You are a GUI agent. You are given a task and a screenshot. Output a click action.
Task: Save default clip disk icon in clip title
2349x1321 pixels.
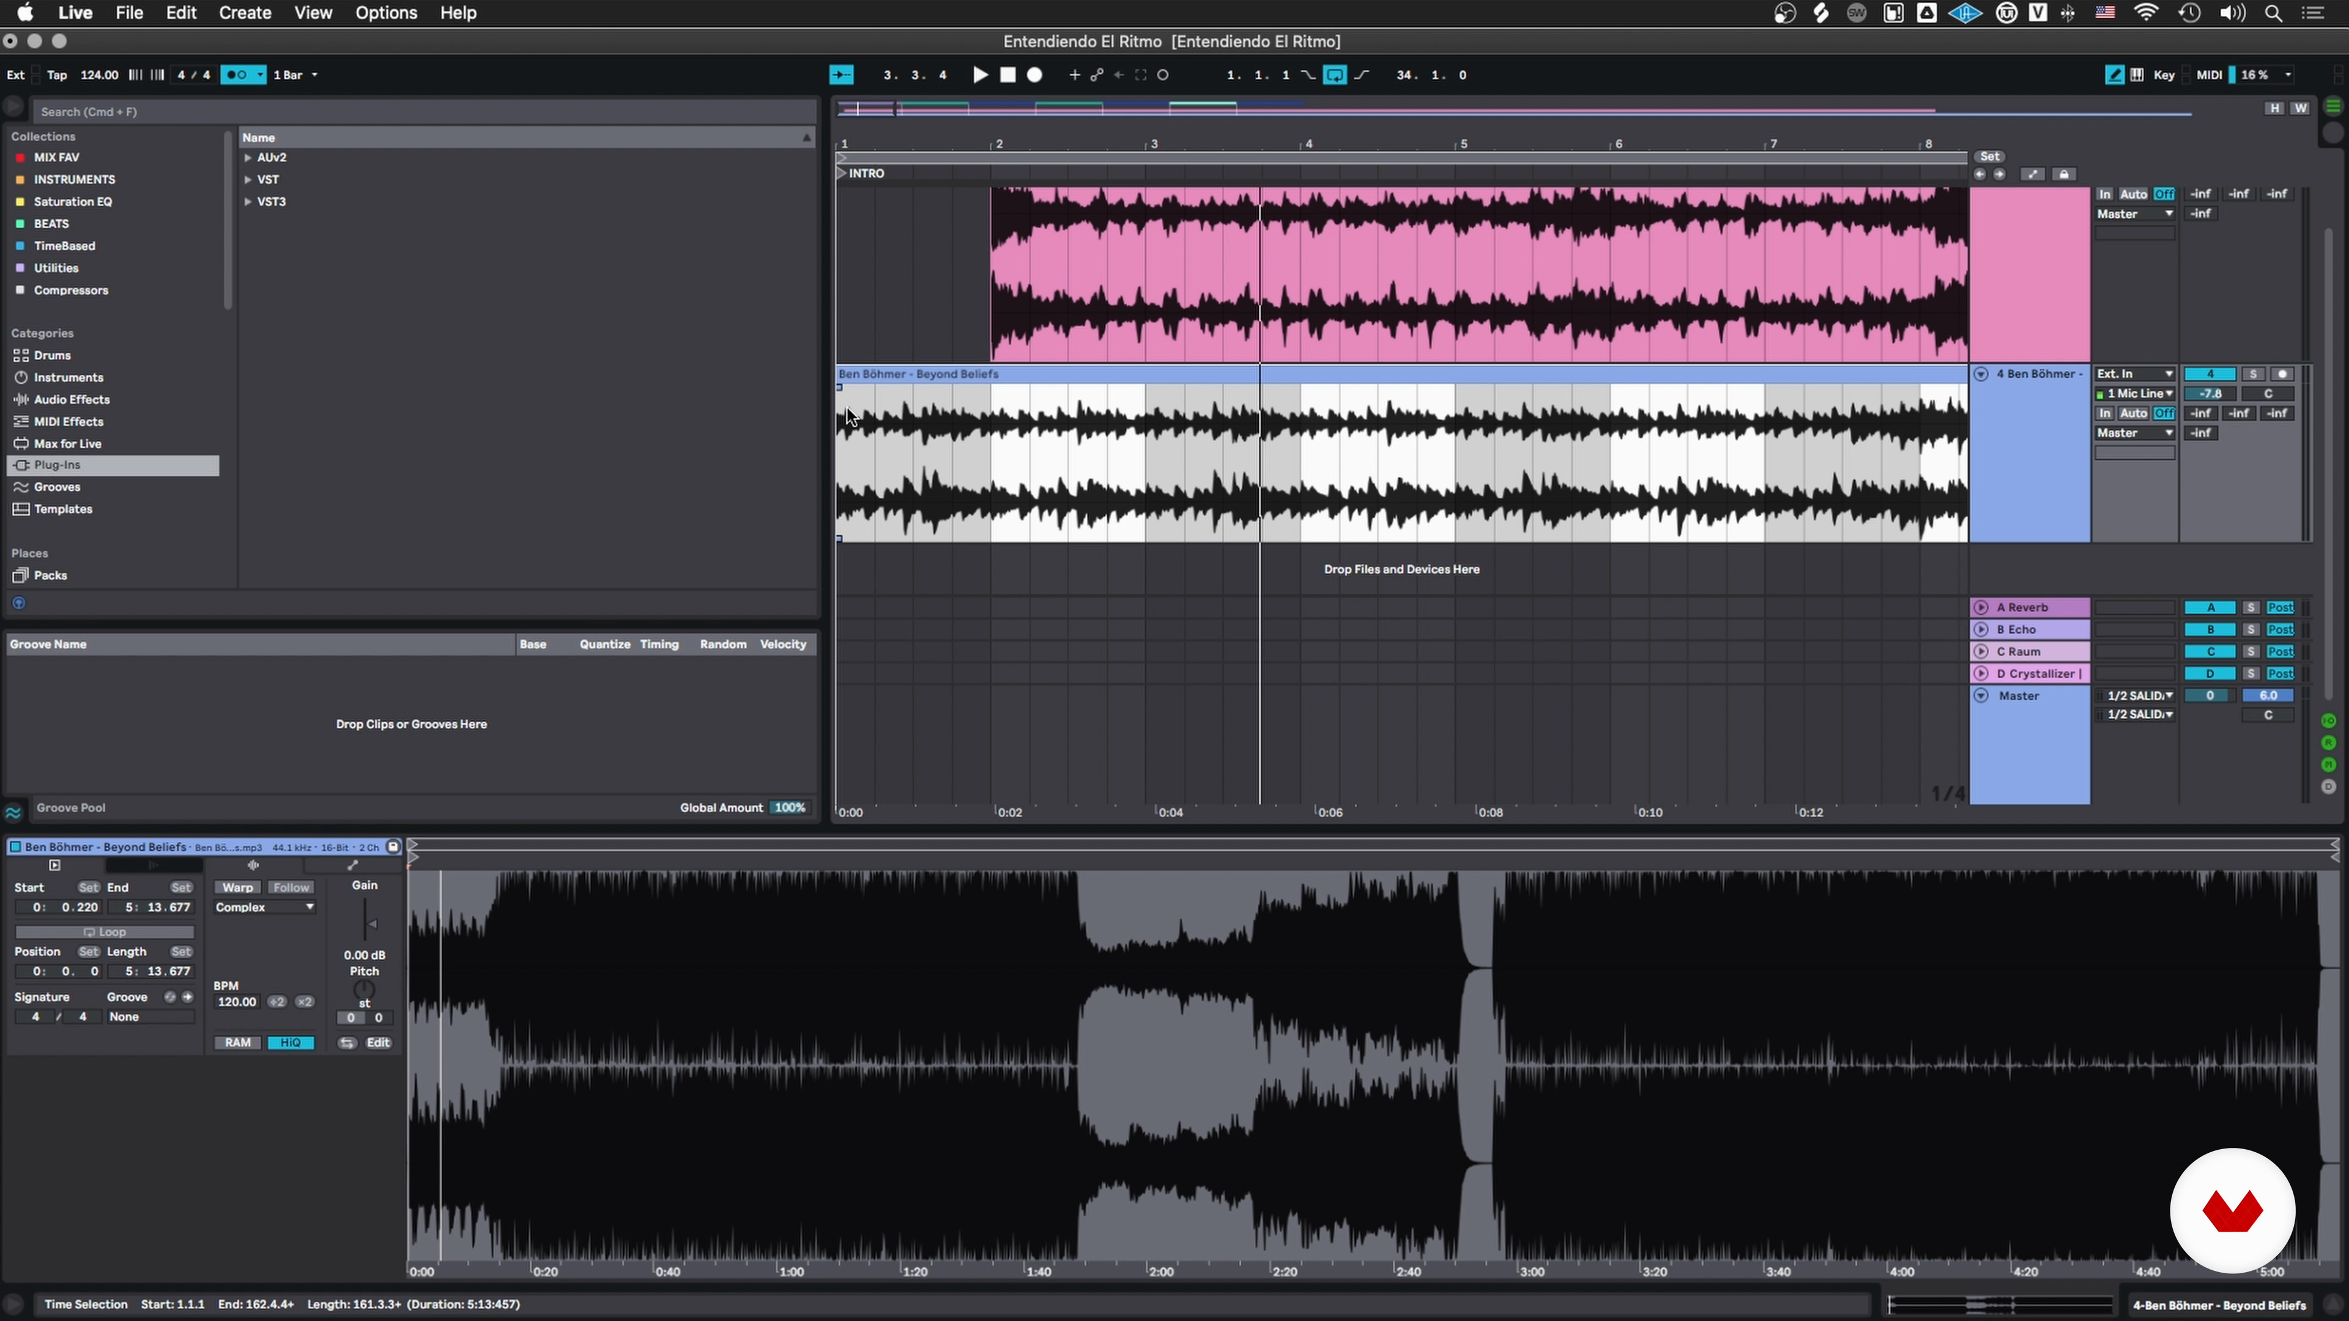393,846
